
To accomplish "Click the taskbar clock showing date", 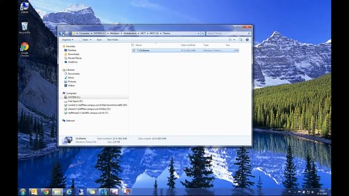I will tap(322, 192).
